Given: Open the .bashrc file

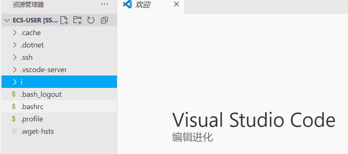Looking at the screenshot, I should pos(59,107).
